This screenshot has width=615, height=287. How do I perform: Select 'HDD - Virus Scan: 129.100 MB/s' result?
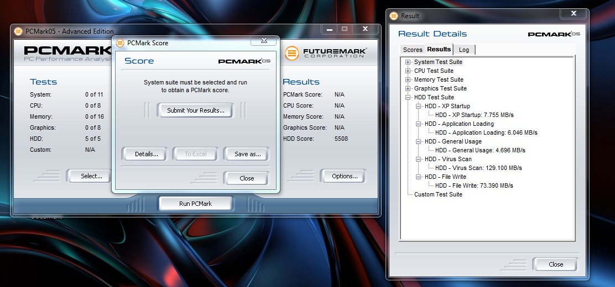(478, 168)
